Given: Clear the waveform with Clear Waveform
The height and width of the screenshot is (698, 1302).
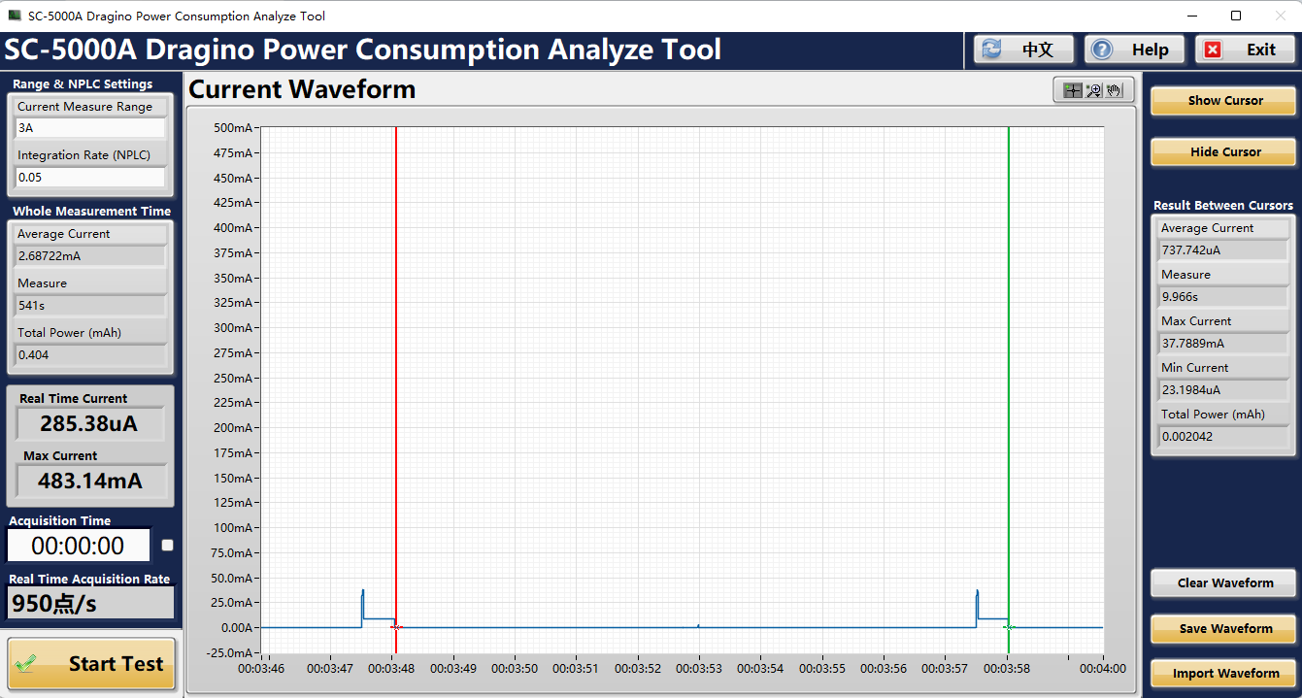Looking at the screenshot, I should point(1223,583).
